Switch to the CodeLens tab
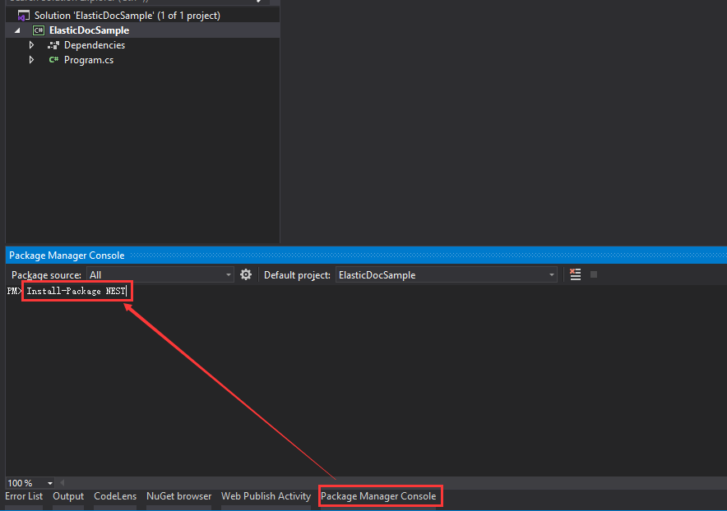 point(115,496)
